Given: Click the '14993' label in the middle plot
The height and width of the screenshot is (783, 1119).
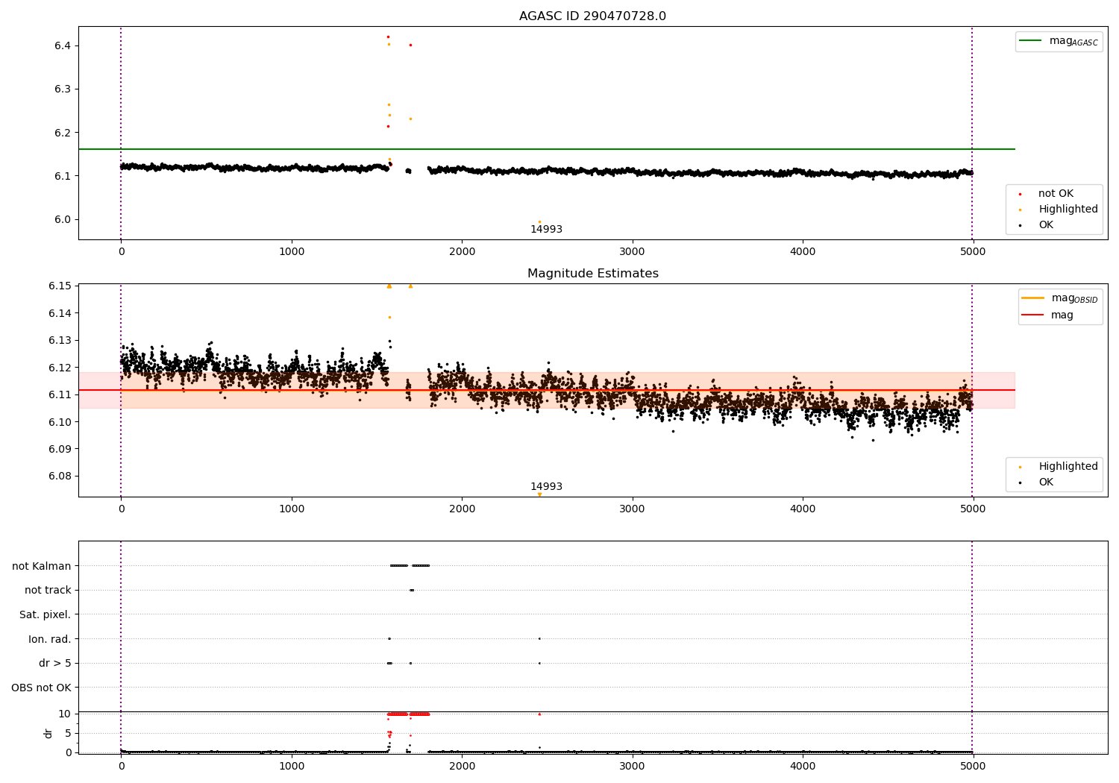Looking at the screenshot, I should point(546,487).
